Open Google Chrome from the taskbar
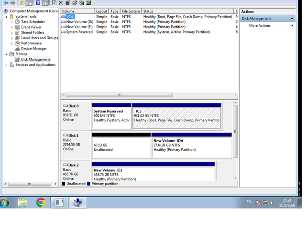Image resolution: width=306 pixels, height=229 pixels. (x=41, y=202)
